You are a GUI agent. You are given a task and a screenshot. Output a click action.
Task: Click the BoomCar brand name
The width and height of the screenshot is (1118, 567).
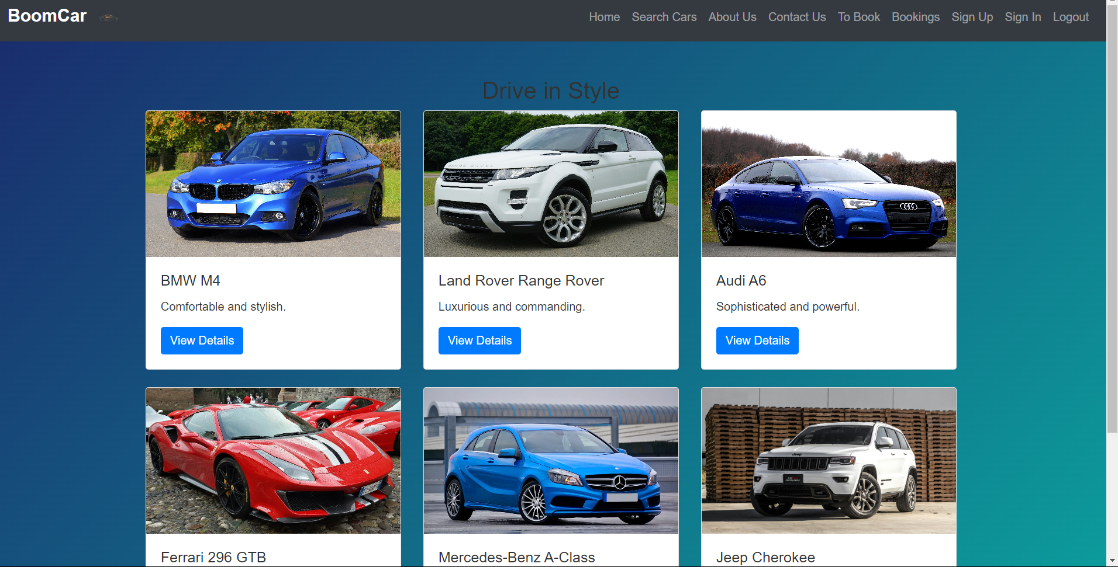point(47,16)
